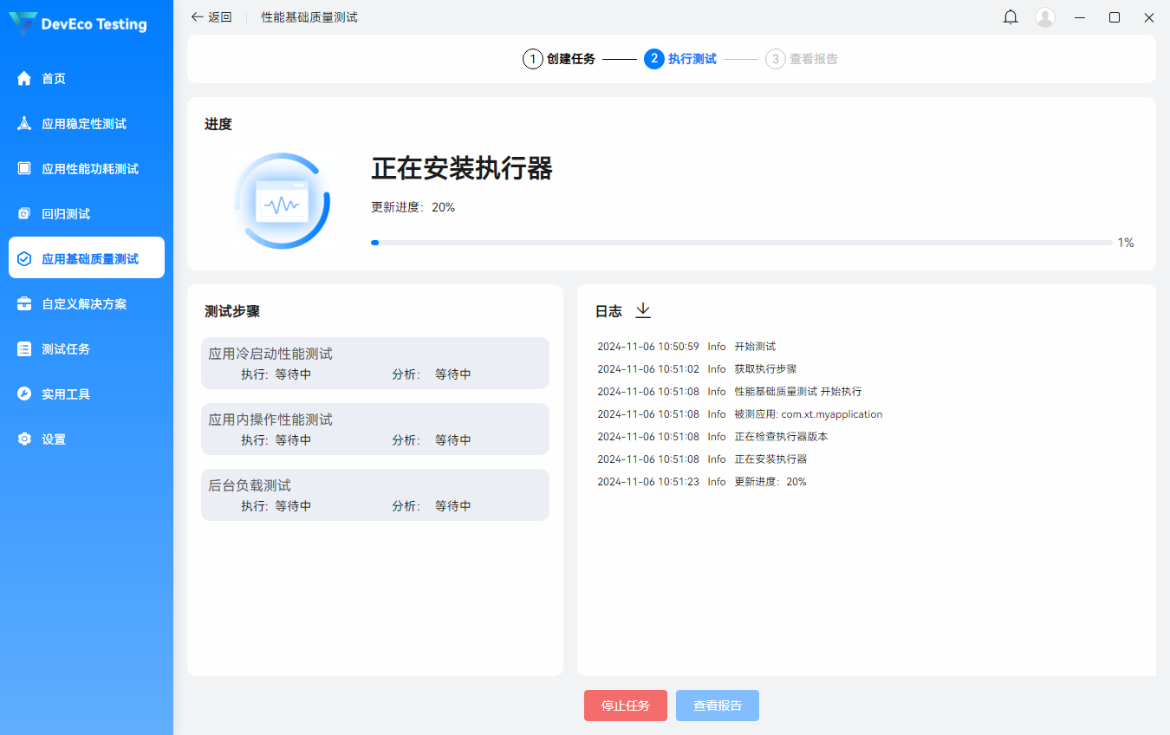Image resolution: width=1170 pixels, height=735 pixels.
Task: Click the install progress bar
Action: pos(742,243)
